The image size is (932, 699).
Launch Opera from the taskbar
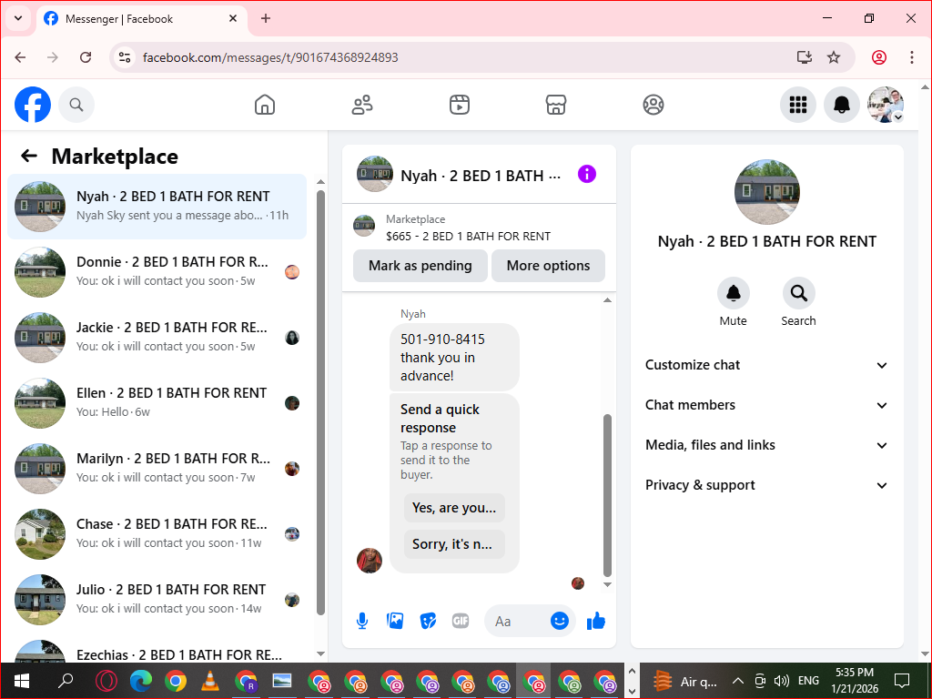pos(106,681)
